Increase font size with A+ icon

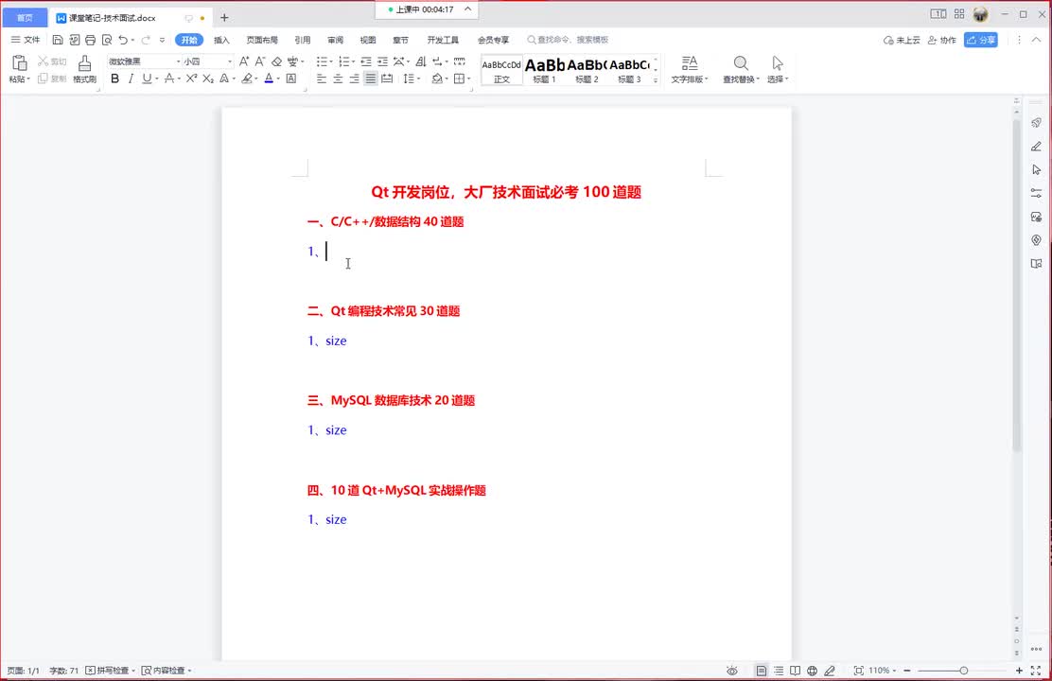[244, 61]
